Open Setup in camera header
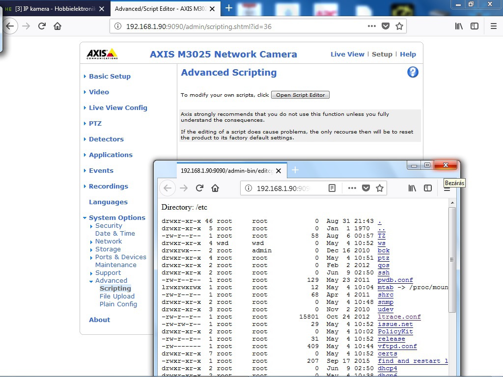The width and height of the screenshot is (503, 377). 382,54
